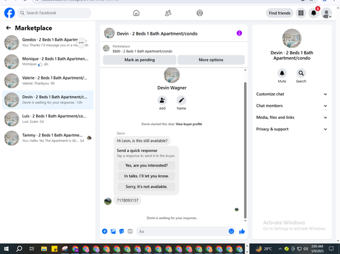The width and height of the screenshot is (340, 254).
Task: Open View buyer profile link
Action: pos(189,124)
